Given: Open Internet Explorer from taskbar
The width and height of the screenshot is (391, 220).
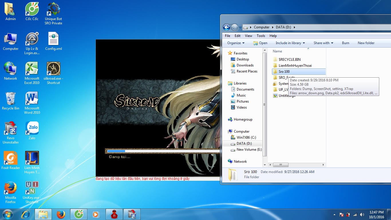Looking at the screenshot, I should [x=26, y=214].
